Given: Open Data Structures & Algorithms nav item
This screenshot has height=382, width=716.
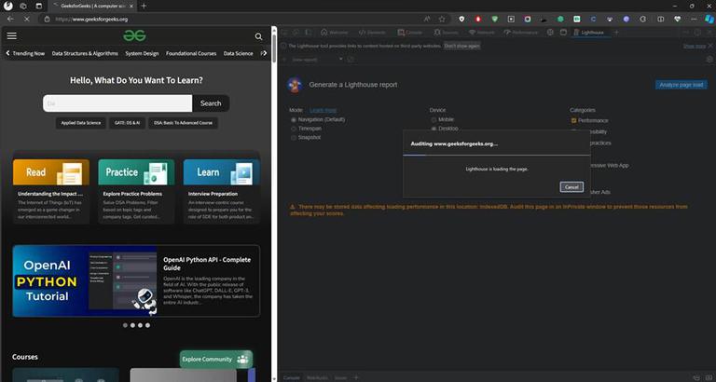Looking at the screenshot, I should [x=85, y=53].
